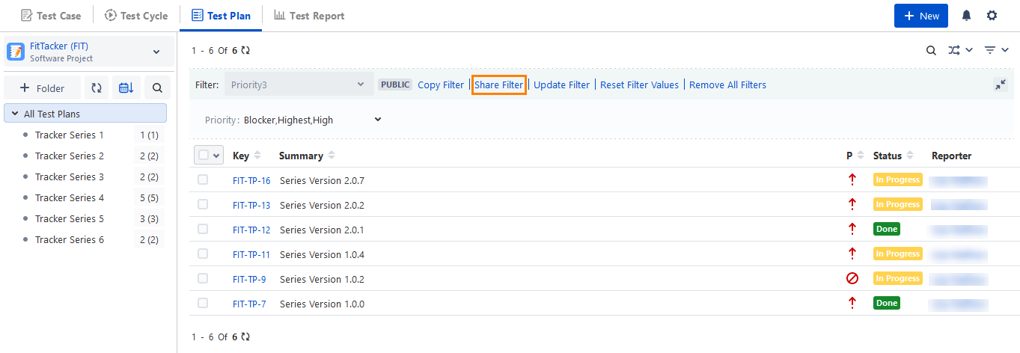The image size is (1020, 353).
Task: Sort by the P priority column arrows
Action: click(x=861, y=156)
